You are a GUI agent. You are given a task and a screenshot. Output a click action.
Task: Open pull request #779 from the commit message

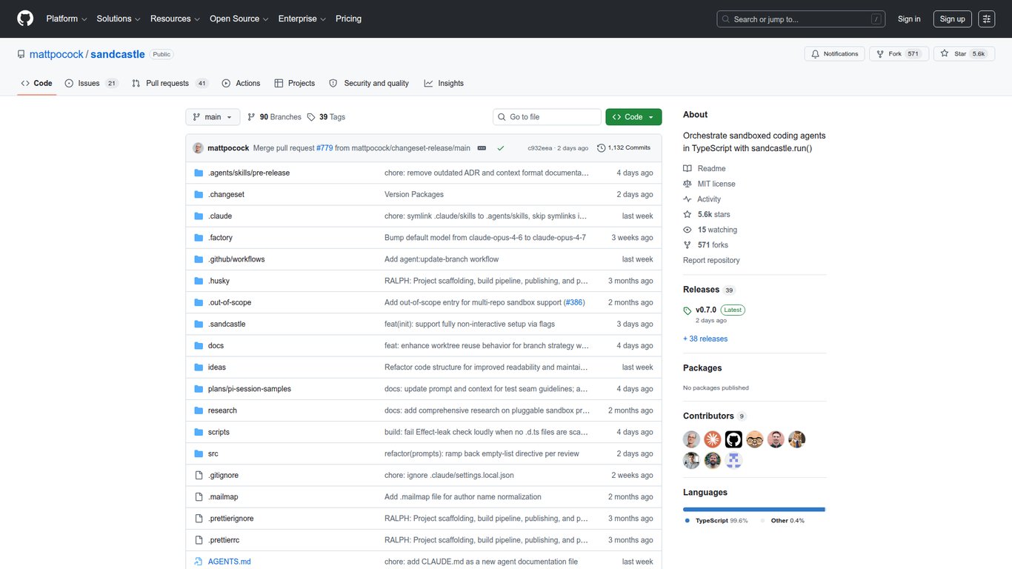324,148
